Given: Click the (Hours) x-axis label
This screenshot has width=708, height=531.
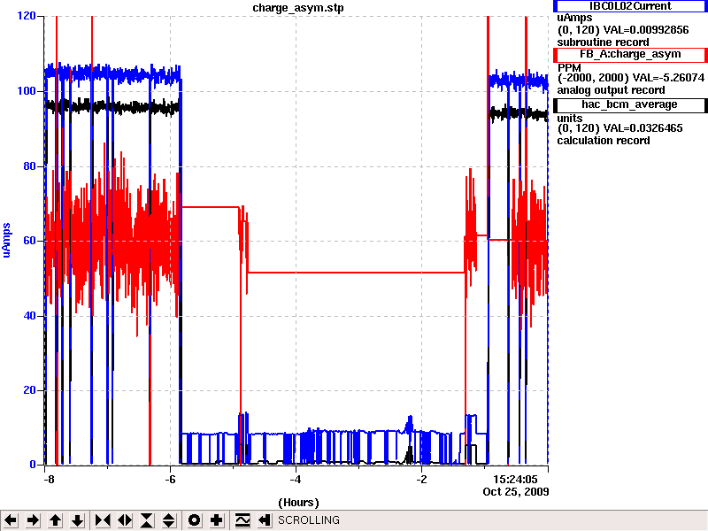Looking at the screenshot, I should (298, 503).
